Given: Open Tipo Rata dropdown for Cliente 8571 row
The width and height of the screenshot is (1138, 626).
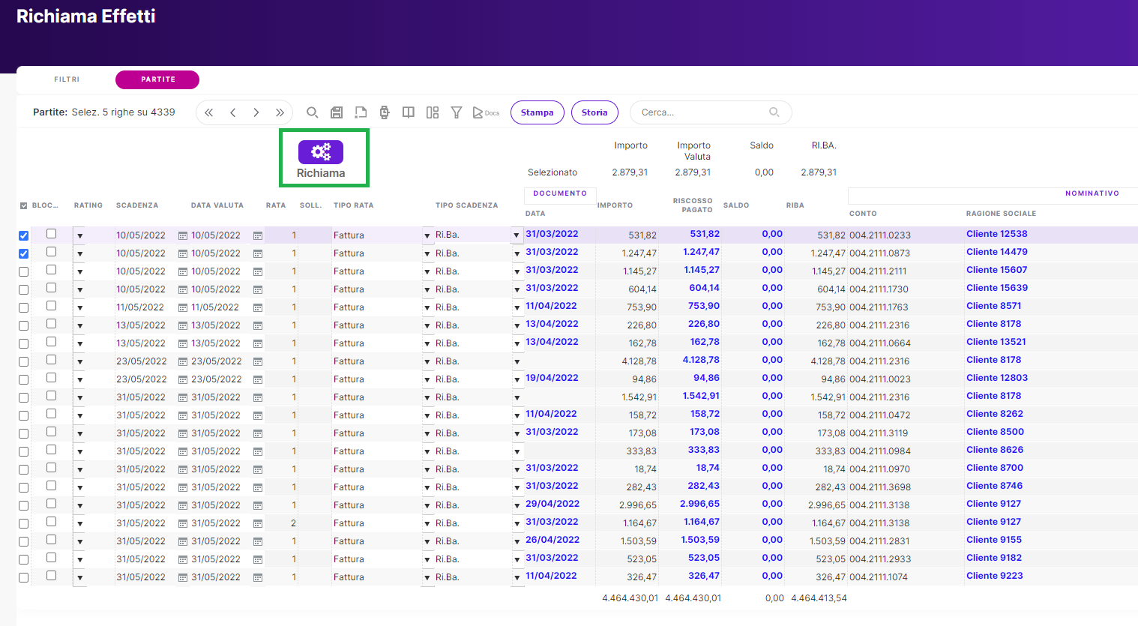Looking at the screenshot, I should 427,307.
